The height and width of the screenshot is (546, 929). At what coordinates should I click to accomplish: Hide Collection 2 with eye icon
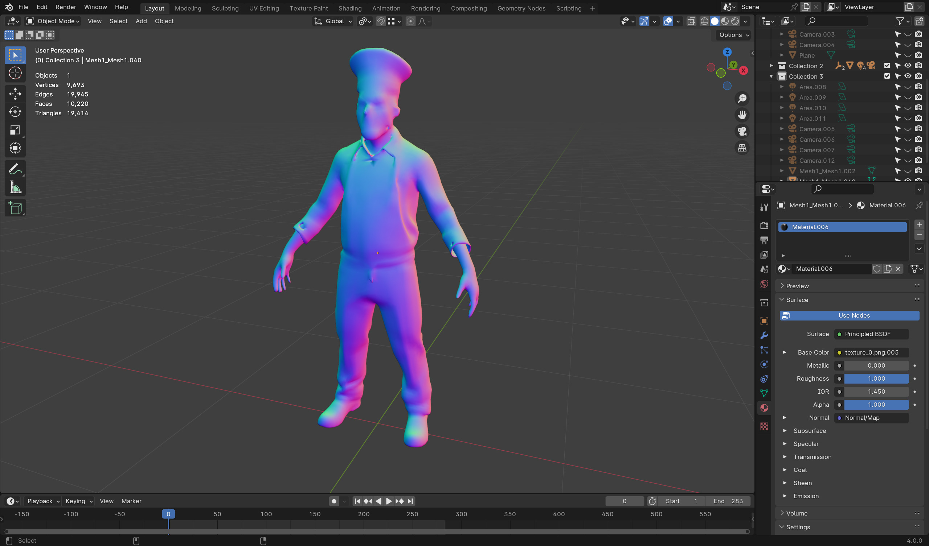(908, 66)
